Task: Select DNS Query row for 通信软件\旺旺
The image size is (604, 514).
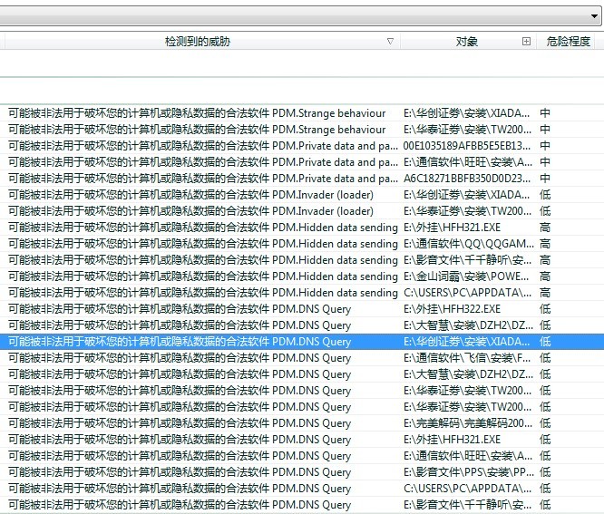Action: tap(302, 456)
